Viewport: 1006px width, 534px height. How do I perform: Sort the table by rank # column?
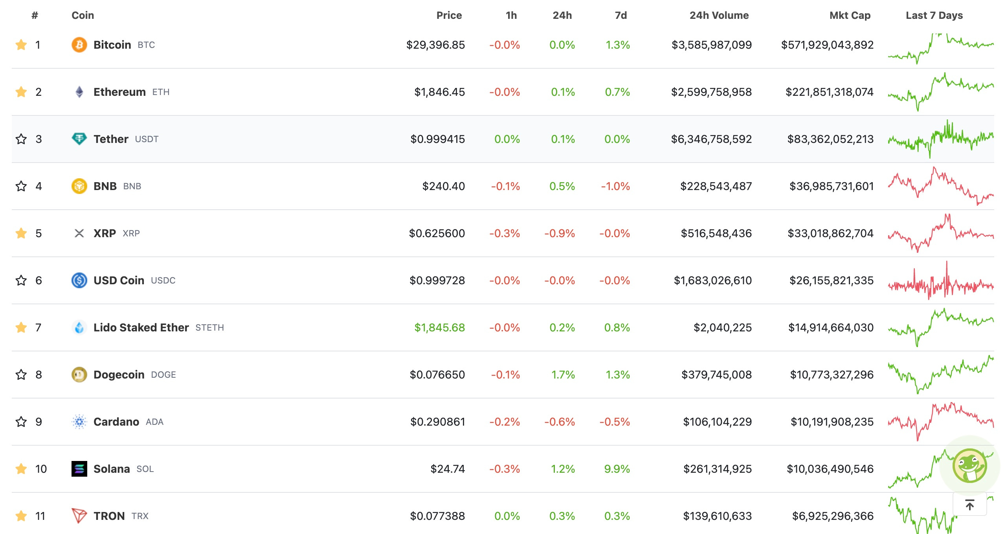[x=35, y=15]
